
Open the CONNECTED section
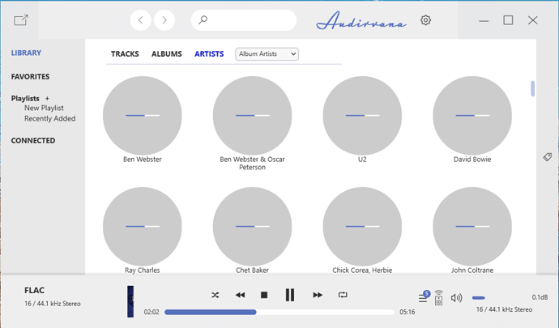(33, 140)
